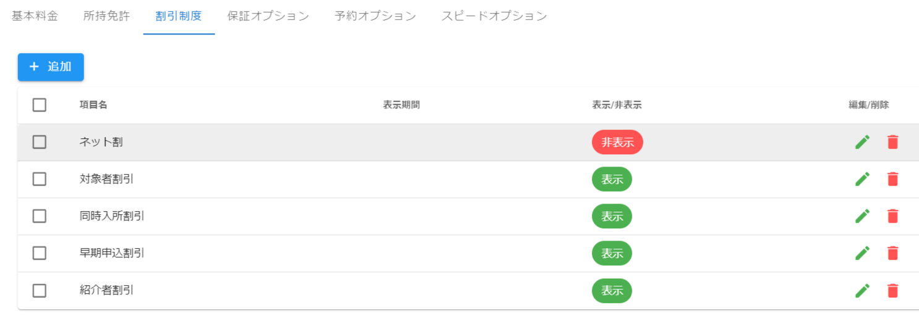Switch 紹介者割引 visibility badge

point(612,290)
